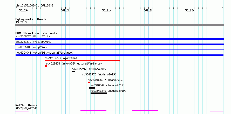
Task: Open the nsv3358769 (Audano2019) label
Action: pyautogui.click(x=106, y=80)
